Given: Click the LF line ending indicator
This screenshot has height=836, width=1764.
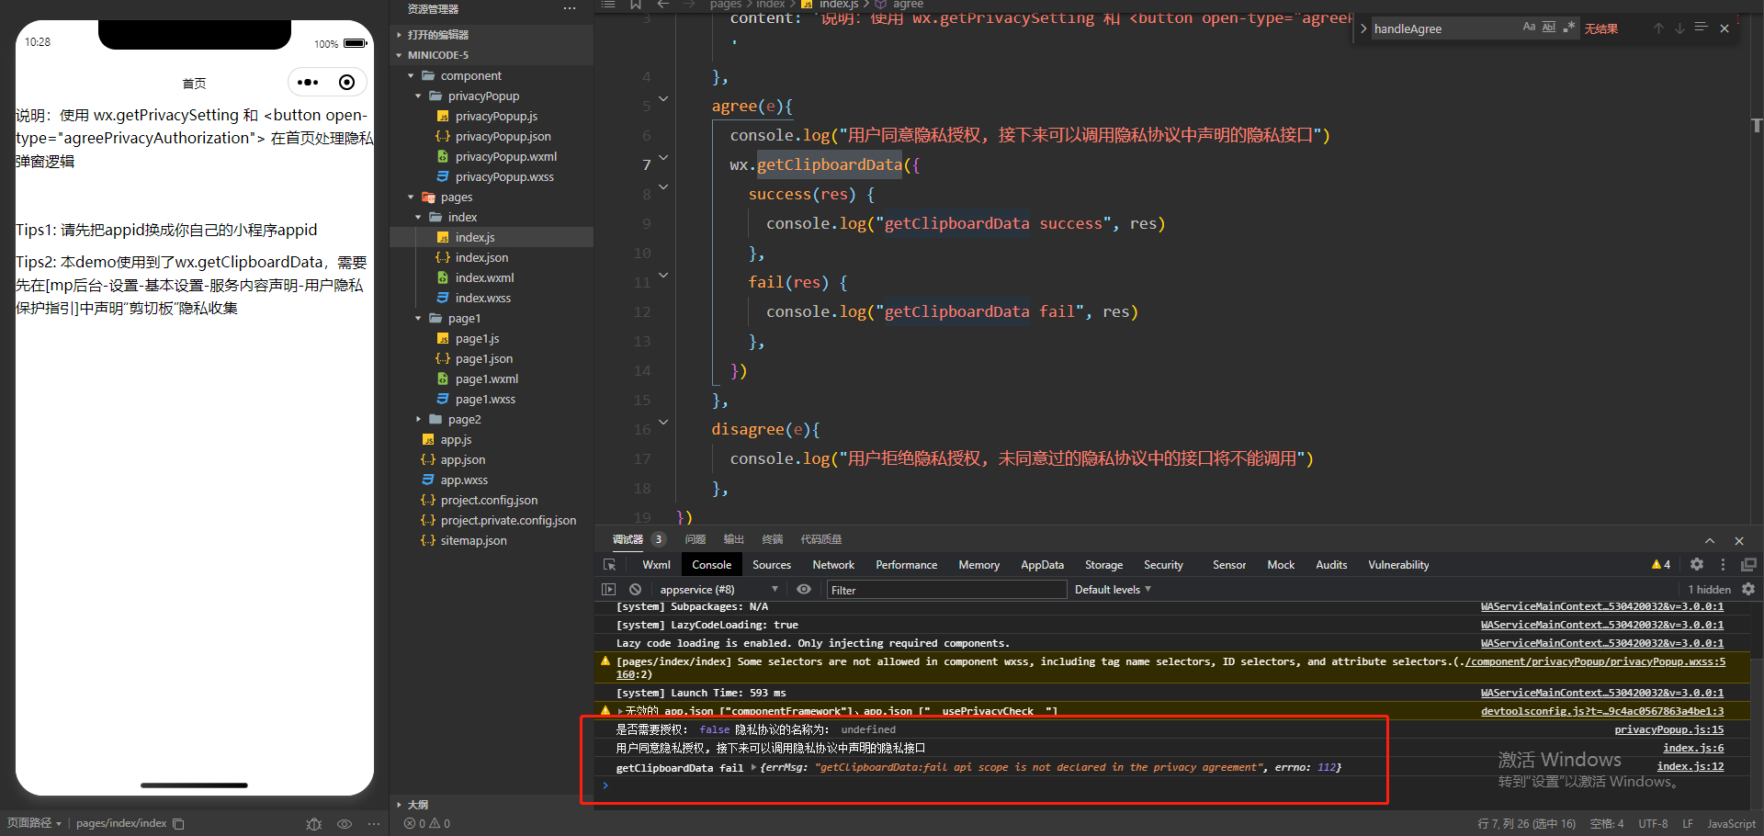Looking at the screenshot, I should click(x=1688, y=824).
